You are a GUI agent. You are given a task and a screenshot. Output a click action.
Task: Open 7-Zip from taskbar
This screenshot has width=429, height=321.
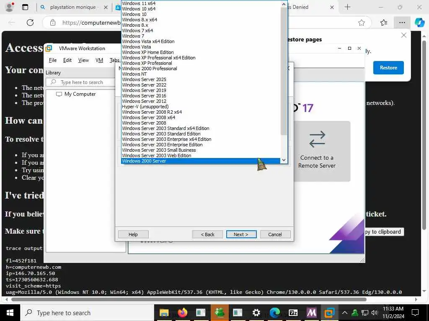click(293, 313)
